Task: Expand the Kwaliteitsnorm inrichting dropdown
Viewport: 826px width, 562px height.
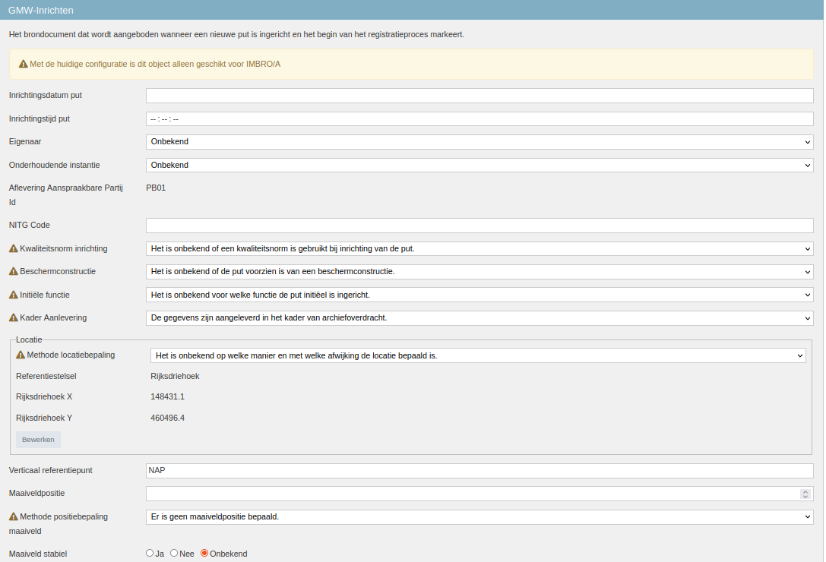Action: (479, 248)
